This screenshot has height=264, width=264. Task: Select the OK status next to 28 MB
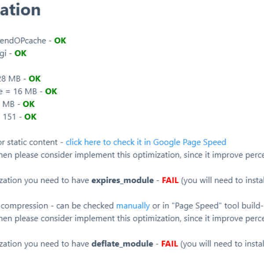[x=35, y=79]
